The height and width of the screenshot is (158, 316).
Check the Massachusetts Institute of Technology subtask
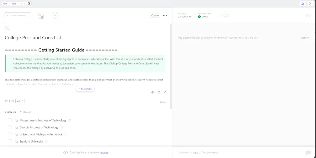pos(10,120)
